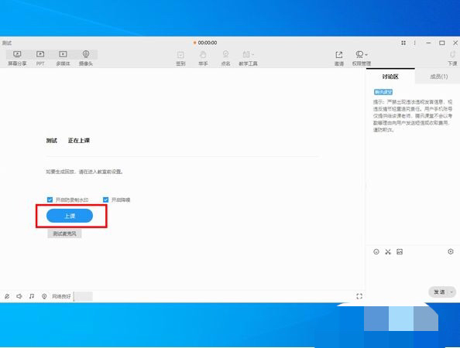
Task: Switch to the discussion (讨论区) tab
Action: 390,77
